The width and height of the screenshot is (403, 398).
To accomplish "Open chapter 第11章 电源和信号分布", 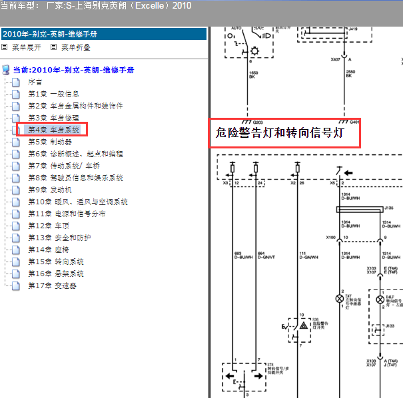I will (67, 214).
